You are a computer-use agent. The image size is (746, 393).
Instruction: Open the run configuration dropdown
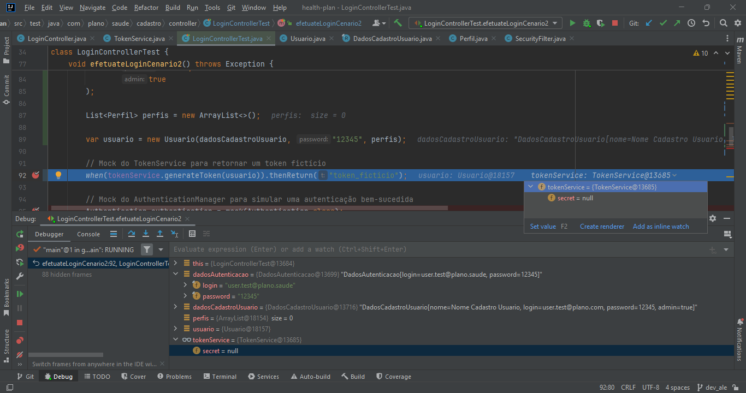(486, 23)
